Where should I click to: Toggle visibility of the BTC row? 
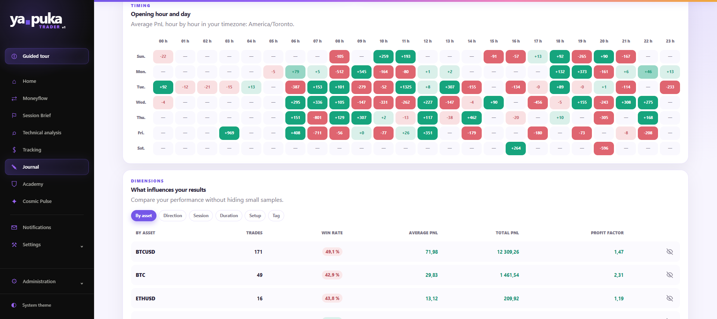(x=670, y=275)
